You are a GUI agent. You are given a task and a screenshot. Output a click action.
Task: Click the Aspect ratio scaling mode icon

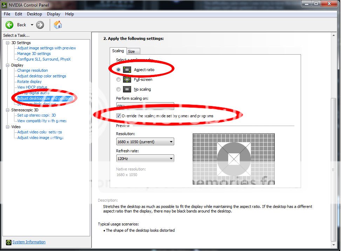point(127,70)
